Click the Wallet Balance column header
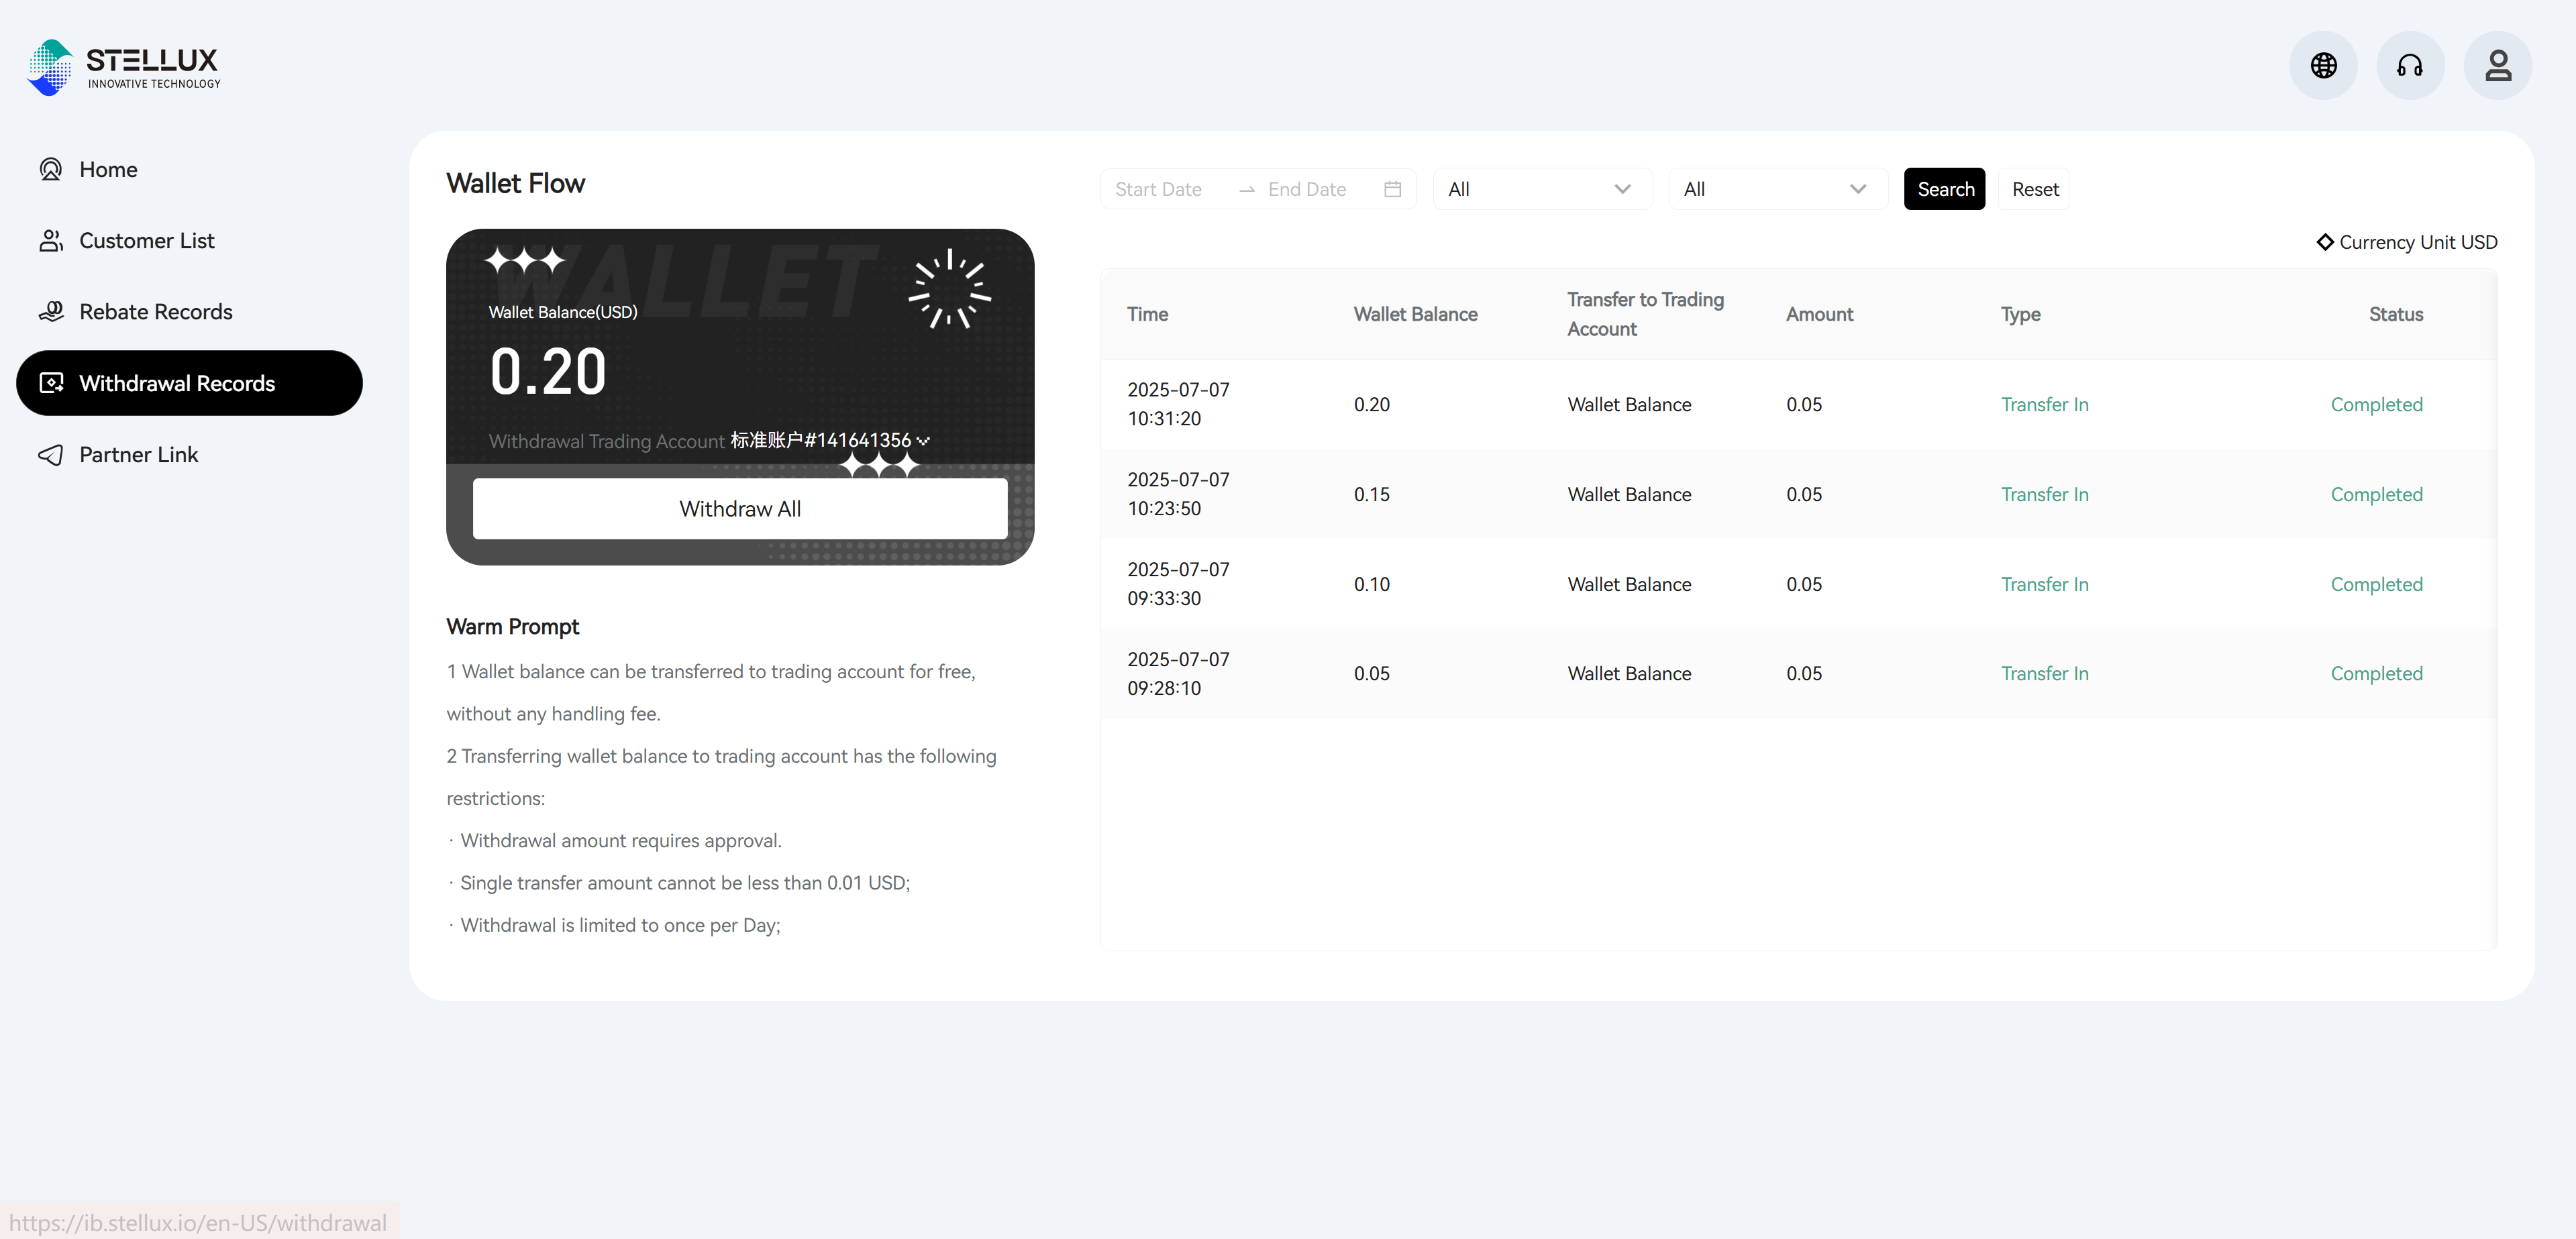This screenshot has width=2576, height=1239. (1415, 314)
